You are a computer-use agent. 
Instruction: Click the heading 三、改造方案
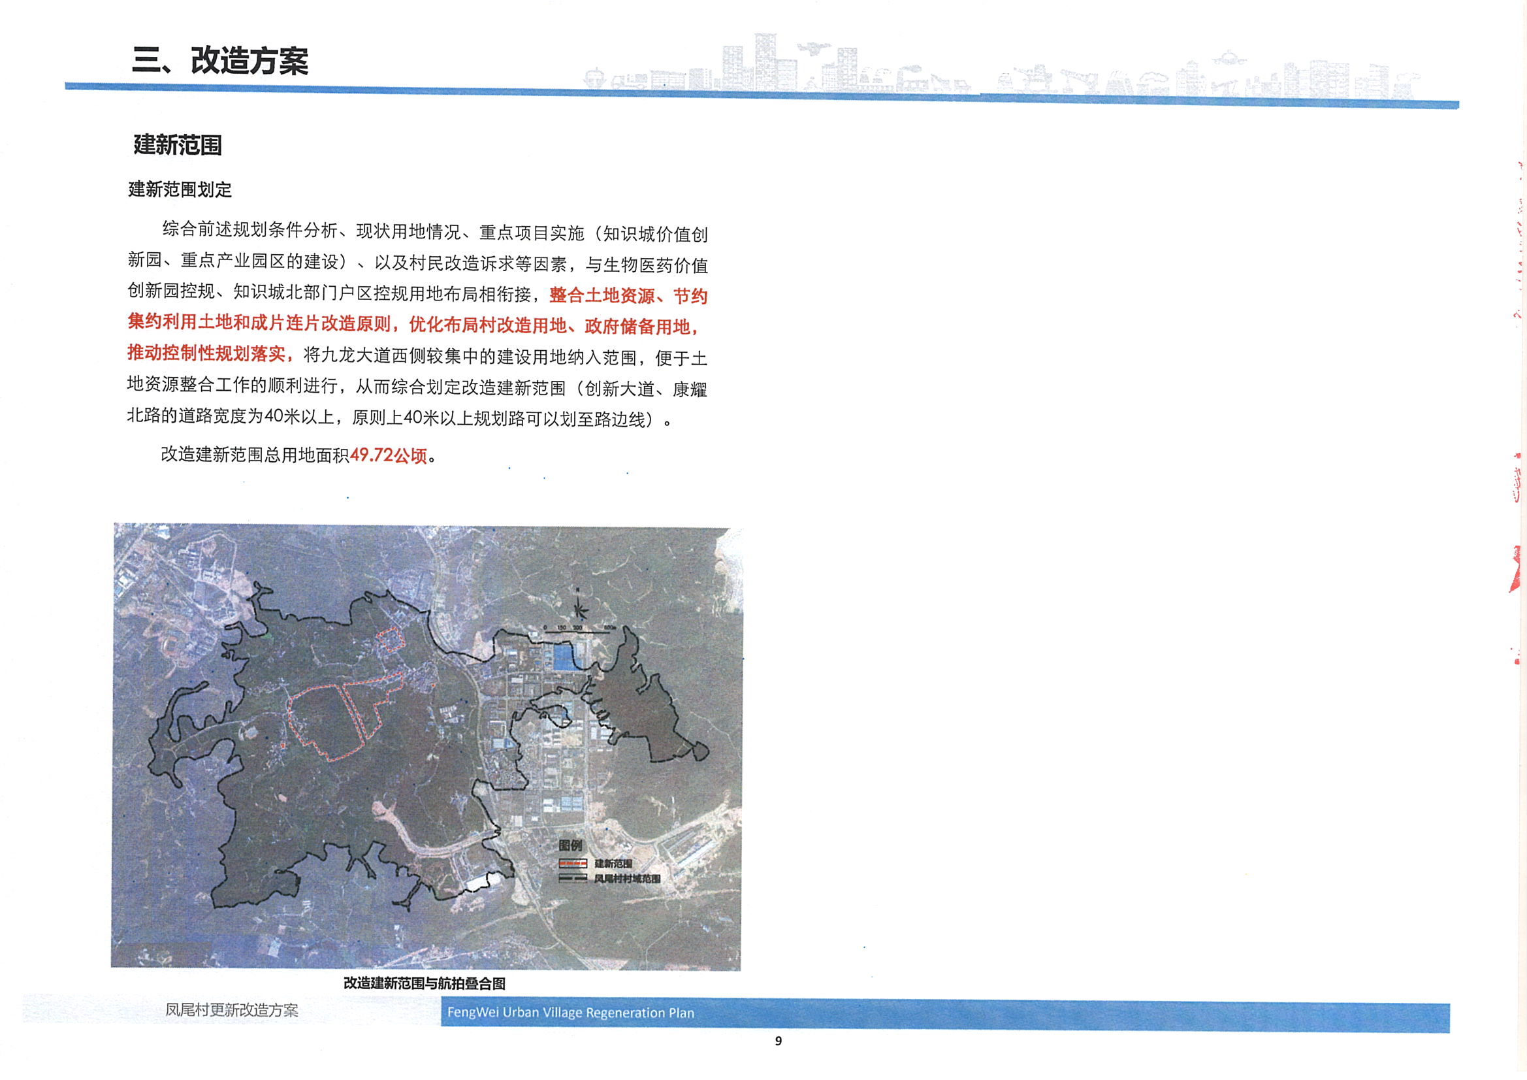click(x=219, y=61)
